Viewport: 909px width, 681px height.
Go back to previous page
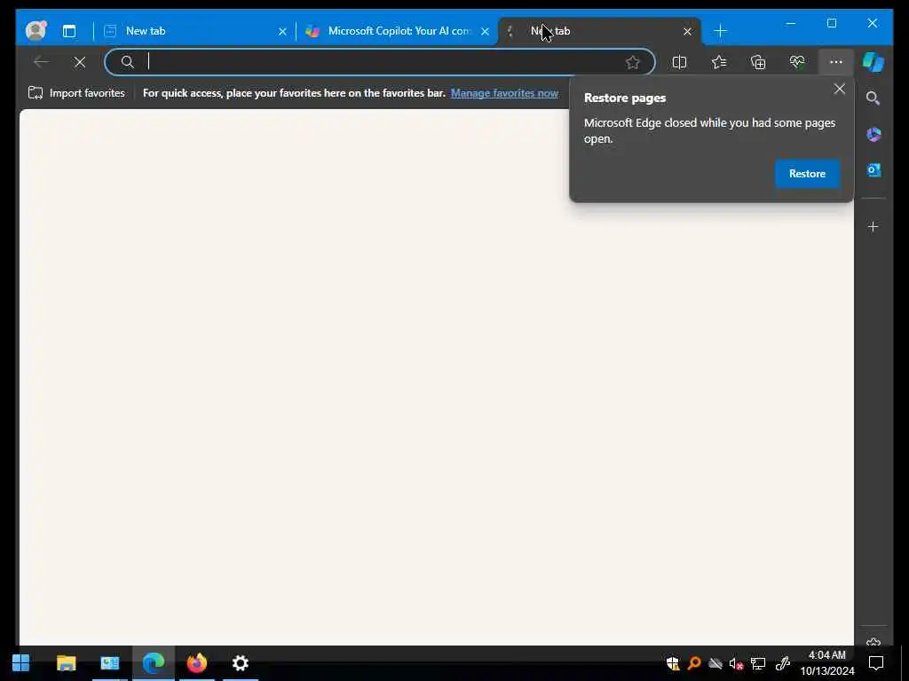tap(41, 61)
